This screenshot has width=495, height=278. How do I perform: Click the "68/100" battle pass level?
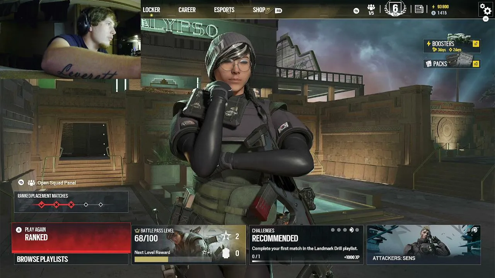pos(146,238)
